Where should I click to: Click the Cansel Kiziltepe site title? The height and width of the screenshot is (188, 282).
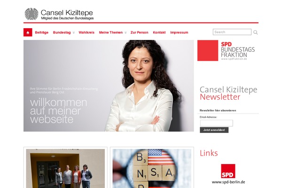(x=67, y=13)
